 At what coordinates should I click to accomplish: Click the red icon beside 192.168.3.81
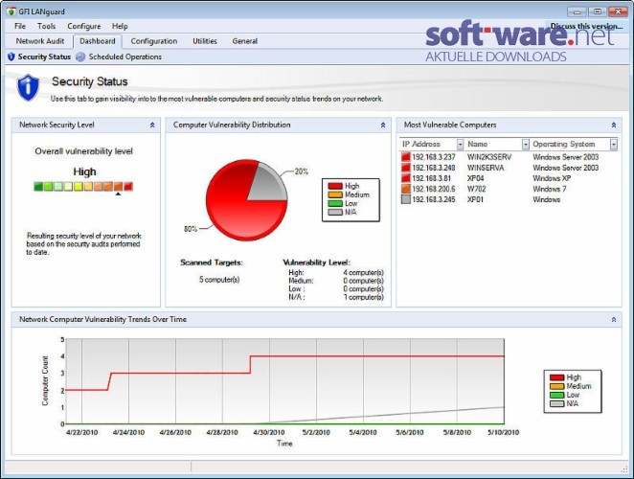coord(405,178)
